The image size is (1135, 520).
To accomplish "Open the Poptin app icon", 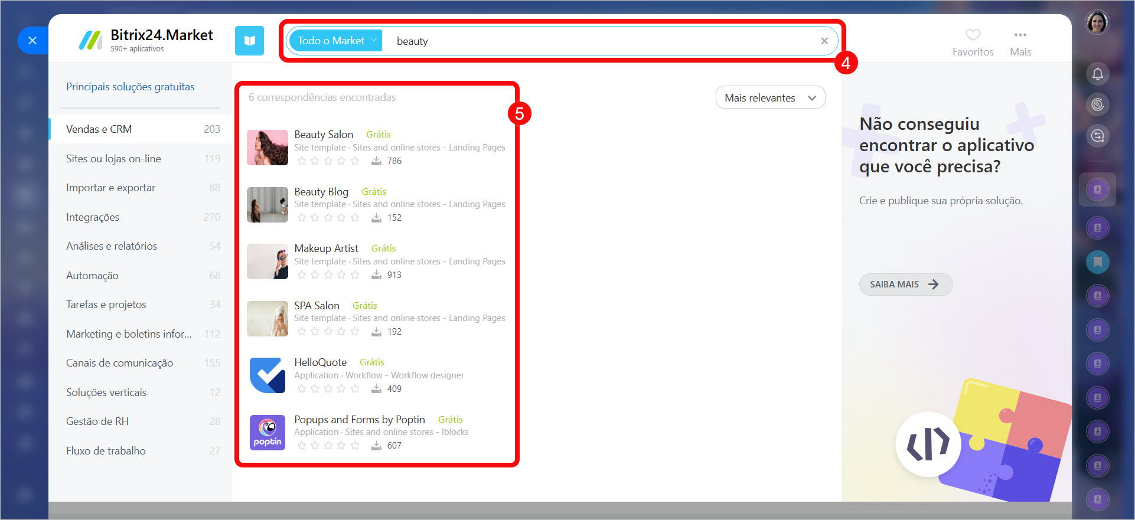I will pos(268,433).
